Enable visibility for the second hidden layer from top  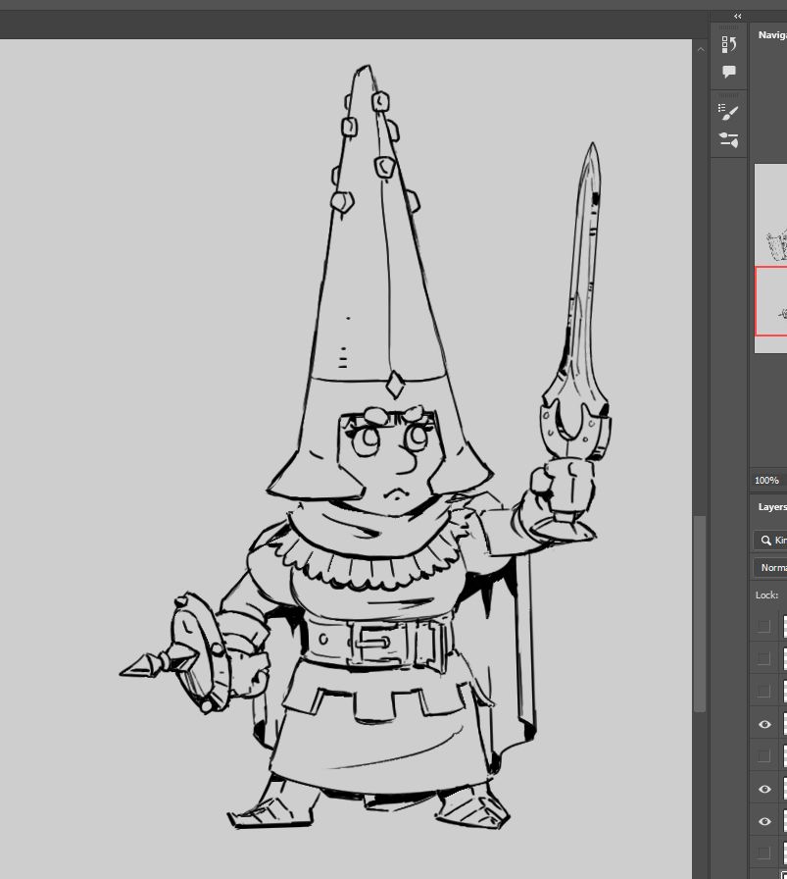coord(765,658)
